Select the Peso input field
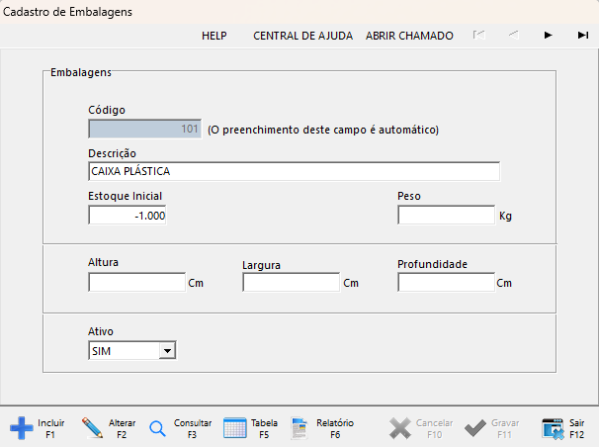The width and height of the screenshot is (599, 447). (445, 216)
